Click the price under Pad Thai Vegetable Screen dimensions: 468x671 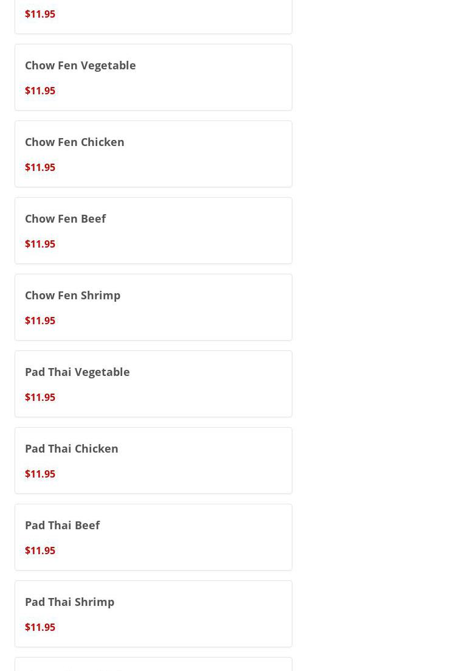pos(40,397)
